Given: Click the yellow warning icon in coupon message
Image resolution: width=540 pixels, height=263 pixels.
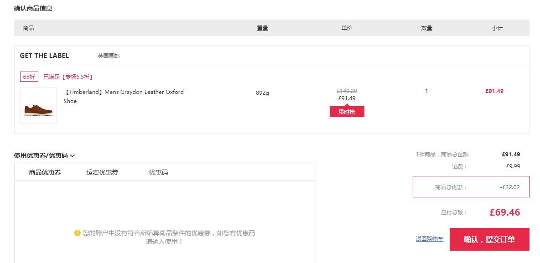Looking at the screenshot, I should point(78,233).
